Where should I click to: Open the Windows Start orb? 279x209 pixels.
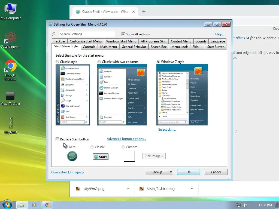[7, 205]
